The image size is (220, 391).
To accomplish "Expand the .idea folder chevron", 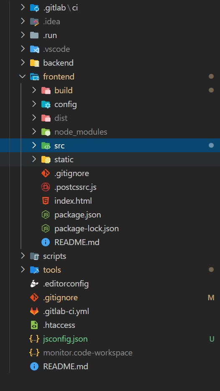I will tap(23, 21).
